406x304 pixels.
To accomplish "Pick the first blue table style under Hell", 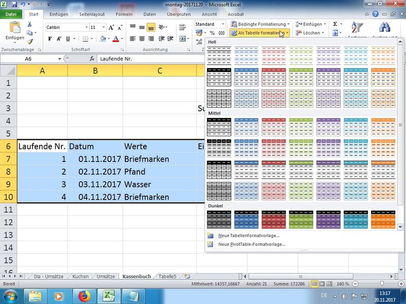I will (x=246, y=56).
